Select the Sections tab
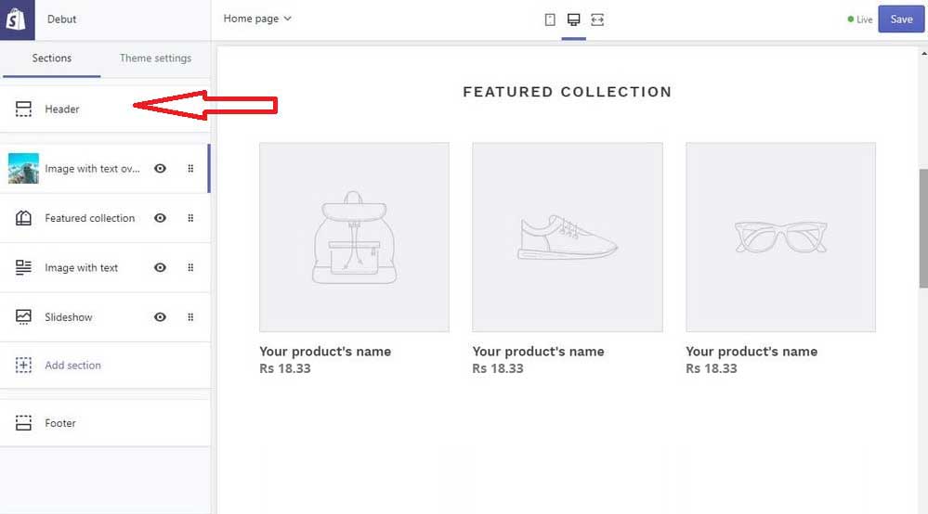Viewport: 928px width, 514px height. coord(51,58)
